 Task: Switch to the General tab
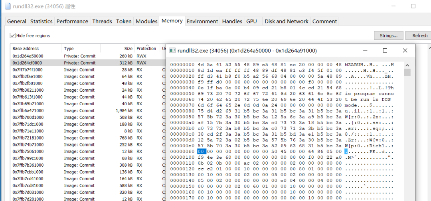(17, 21)
